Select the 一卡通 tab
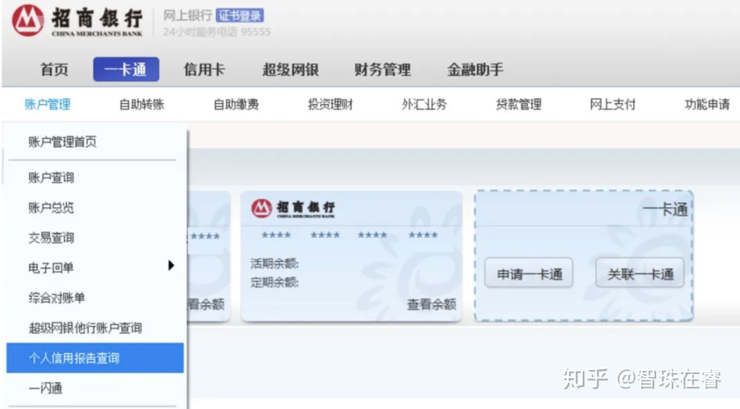 (126, 70)
